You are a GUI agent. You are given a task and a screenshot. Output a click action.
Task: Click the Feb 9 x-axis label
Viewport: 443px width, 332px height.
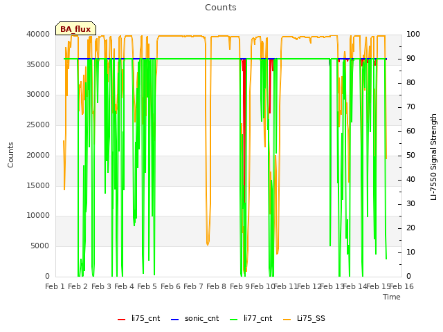(x=239, y=286)
